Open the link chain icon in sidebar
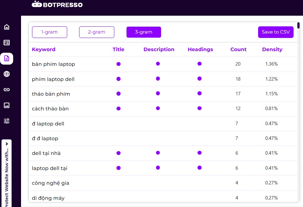The image size is (303, 207). 7,90
